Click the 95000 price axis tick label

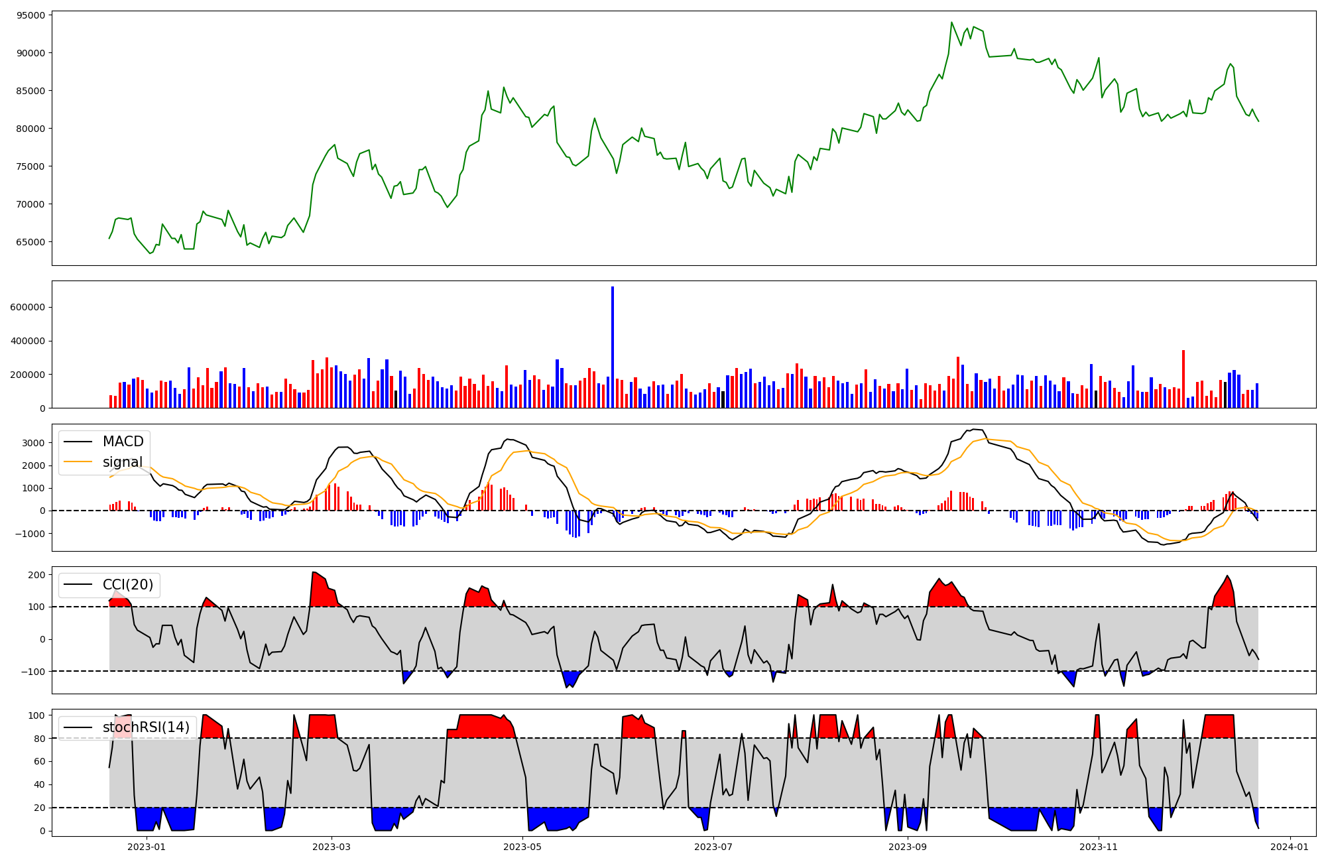tap(32, 15)
